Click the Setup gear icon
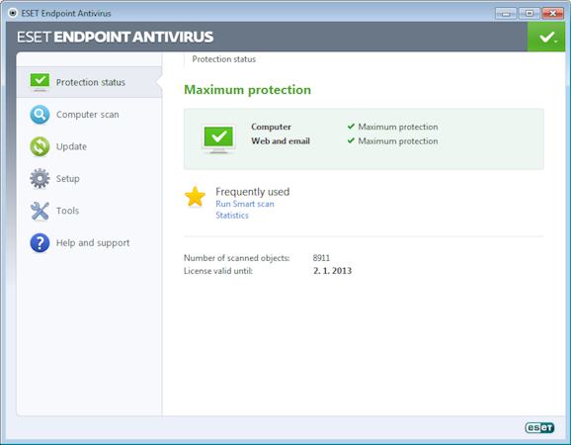 (x=40, y=178)
